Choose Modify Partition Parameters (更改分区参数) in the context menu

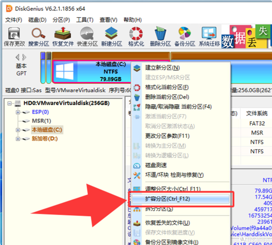[x=180, y=136]
